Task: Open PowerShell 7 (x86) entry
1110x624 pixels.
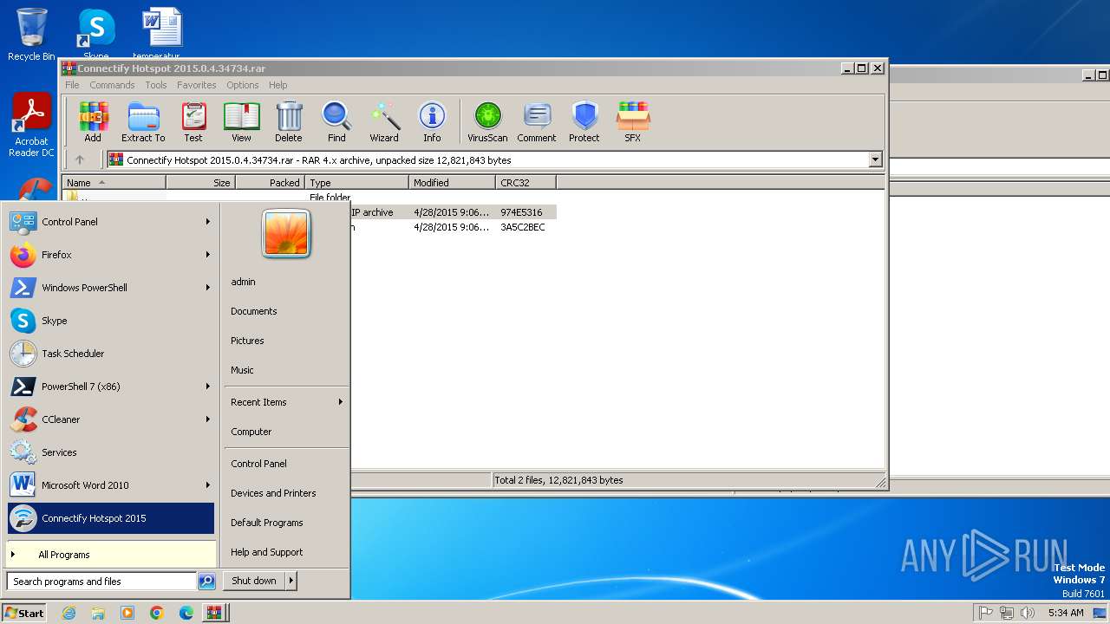Action: tap(111, 387)
